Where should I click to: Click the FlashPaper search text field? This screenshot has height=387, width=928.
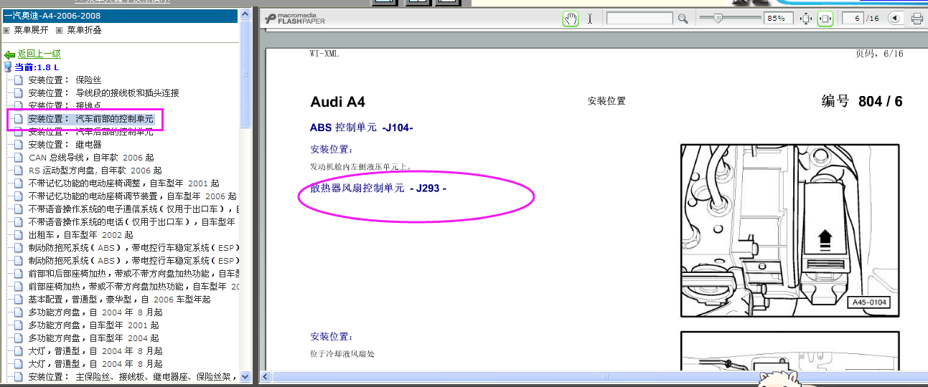coord(640,19)
